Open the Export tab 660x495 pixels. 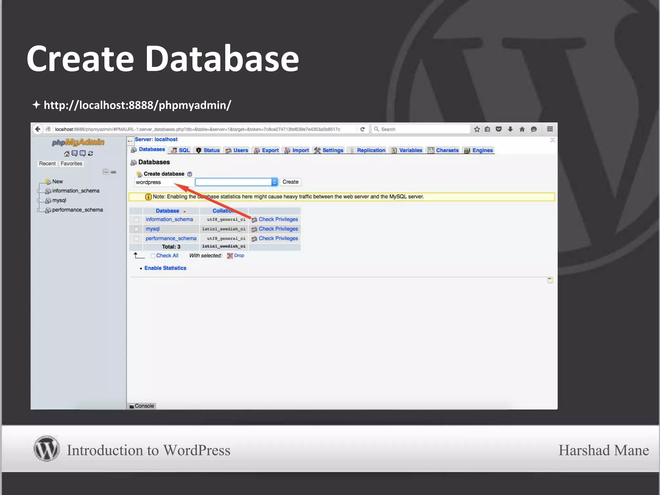tap(267, 150)
